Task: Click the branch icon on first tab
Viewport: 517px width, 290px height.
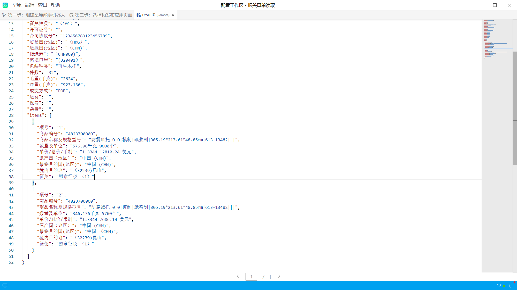Action: 4,15
